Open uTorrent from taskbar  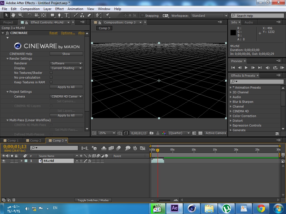click(x=226, y=208)
